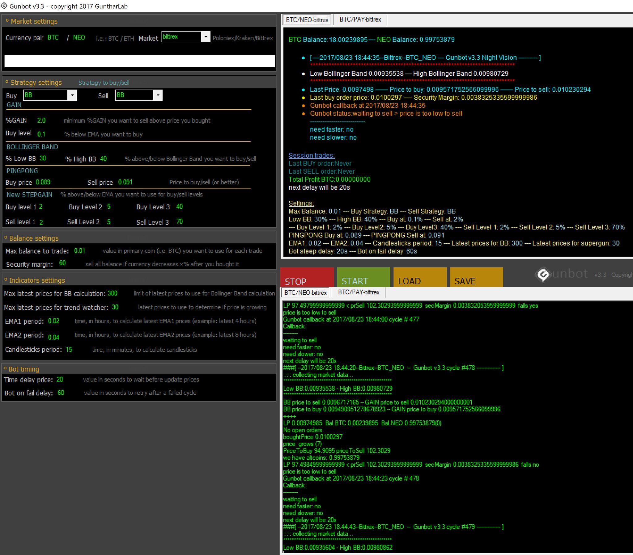Edit Buy level 1 value 2
The image size is (633, 555).
(x=41, y=206)
